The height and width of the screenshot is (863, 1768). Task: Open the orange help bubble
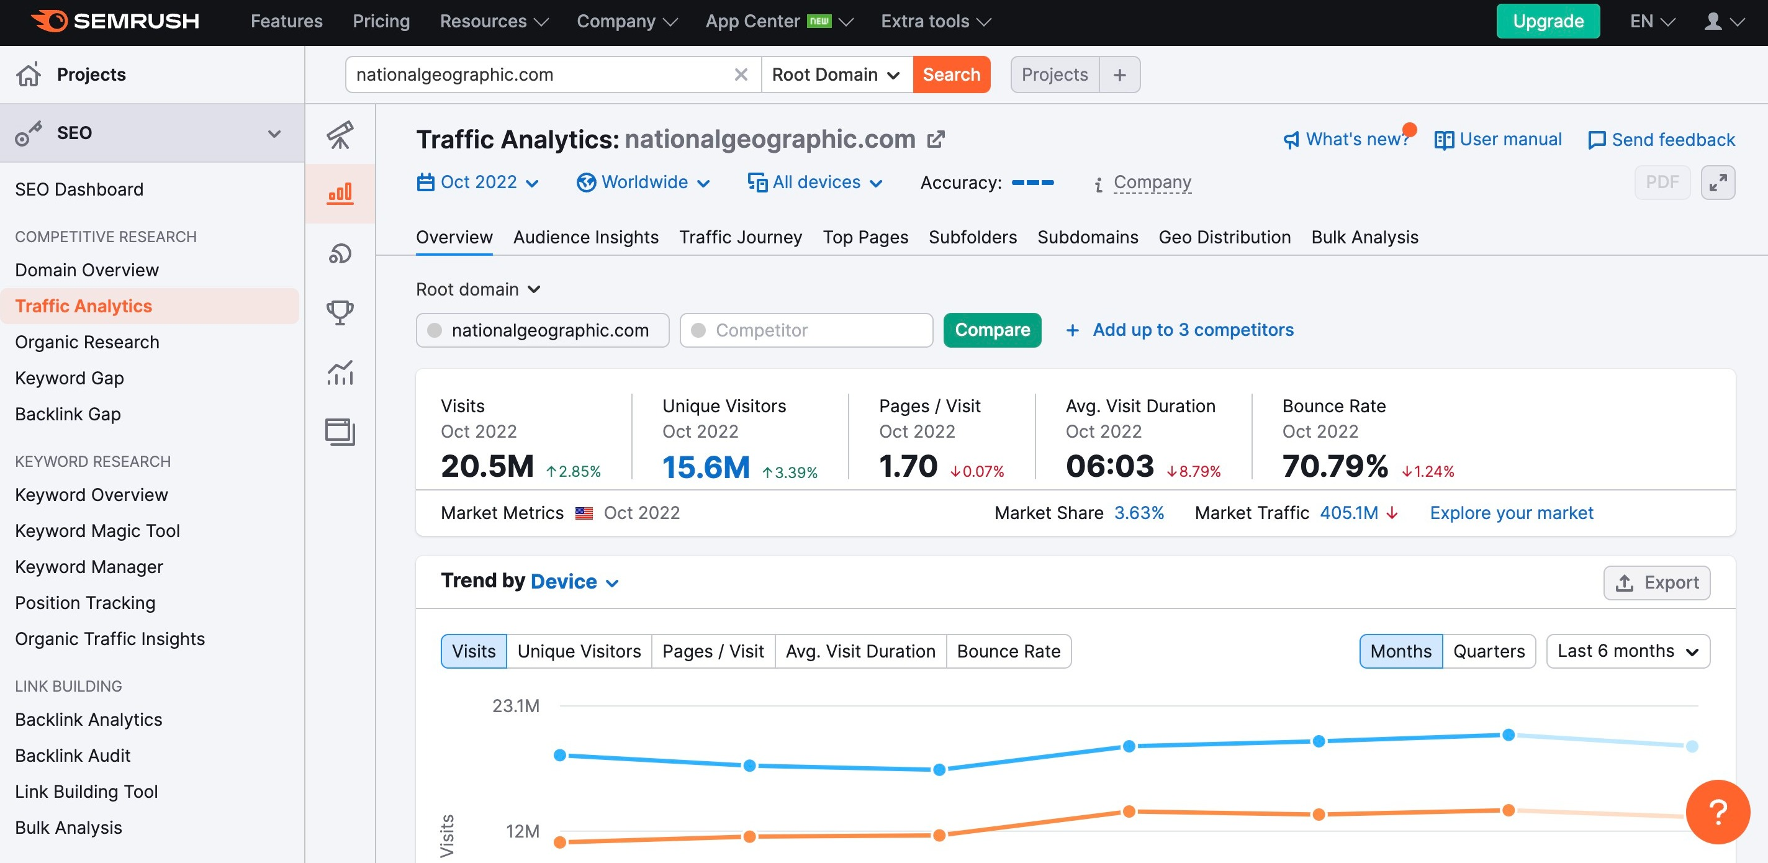[1717, 811]
